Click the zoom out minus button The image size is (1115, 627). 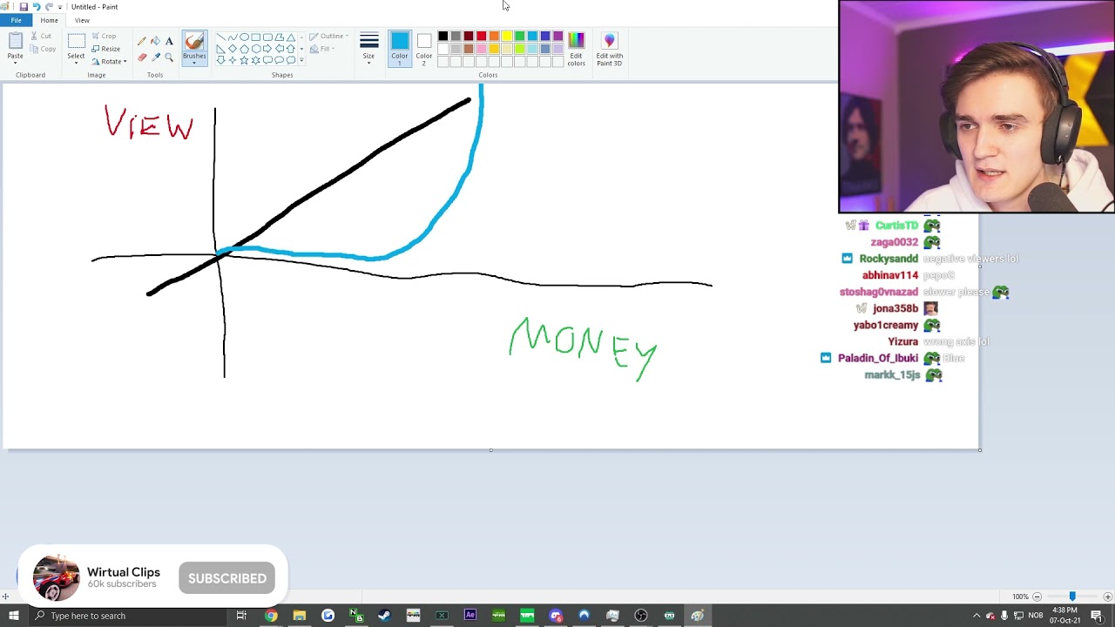coord(1037,597)
